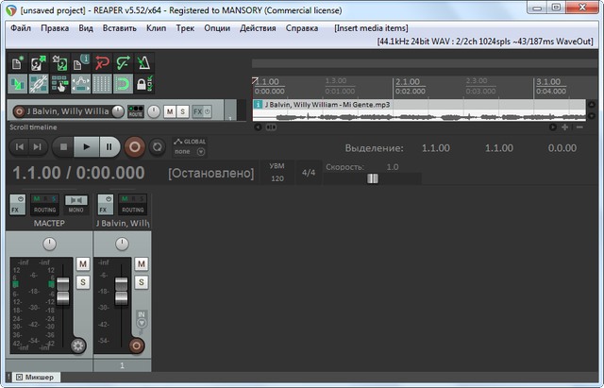Solo the J Balvin track in track panel
This screenshot has width=604, height=388.
(x=181, y=111)
